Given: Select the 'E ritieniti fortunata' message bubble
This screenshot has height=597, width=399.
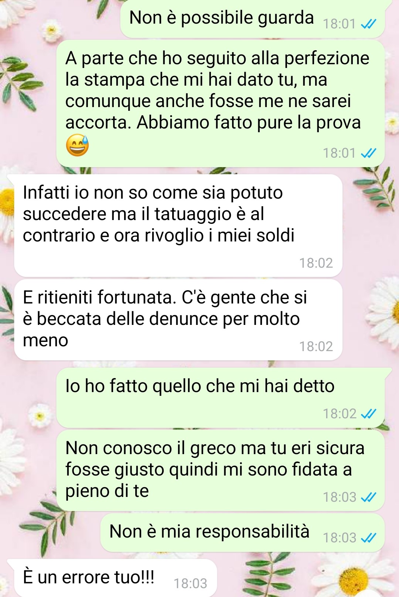Looking at the screenshot, I should (x=178, y=320).
